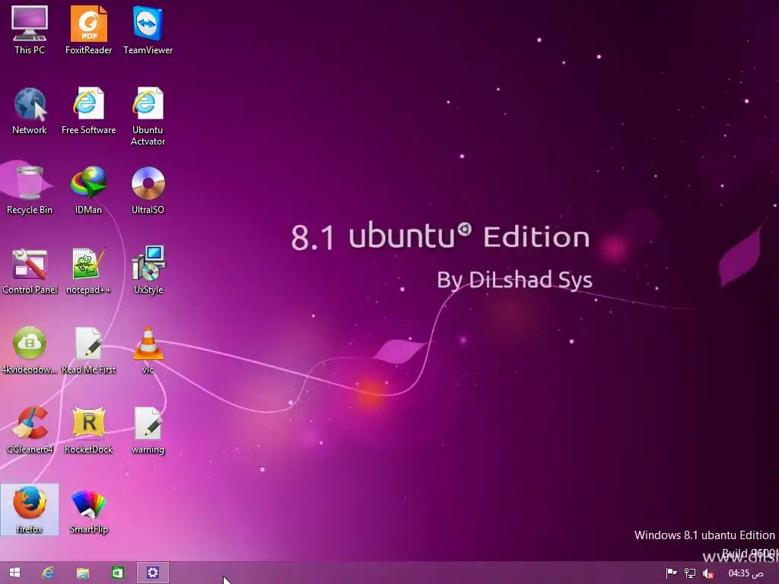Select the UxStyle installer icon
This screenshot has height=584, width=779.
click(148, 271)
